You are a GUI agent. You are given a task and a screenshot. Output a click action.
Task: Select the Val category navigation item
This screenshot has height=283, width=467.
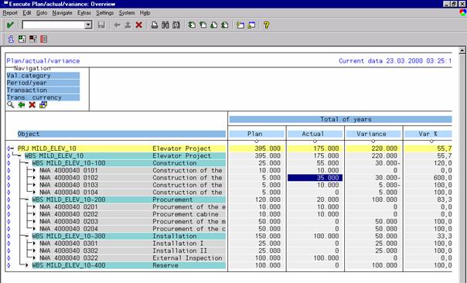pyautogui.click(x=43, y=76)
